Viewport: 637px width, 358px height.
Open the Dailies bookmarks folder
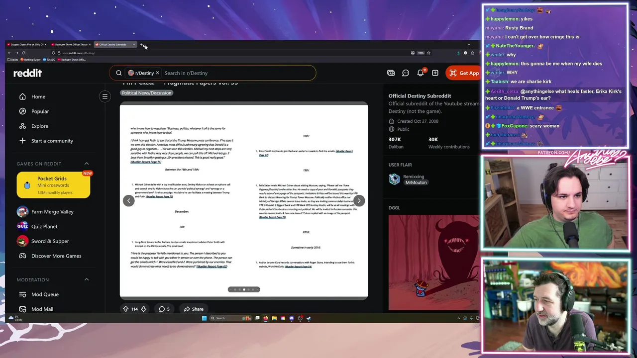[x=13, y=60]
